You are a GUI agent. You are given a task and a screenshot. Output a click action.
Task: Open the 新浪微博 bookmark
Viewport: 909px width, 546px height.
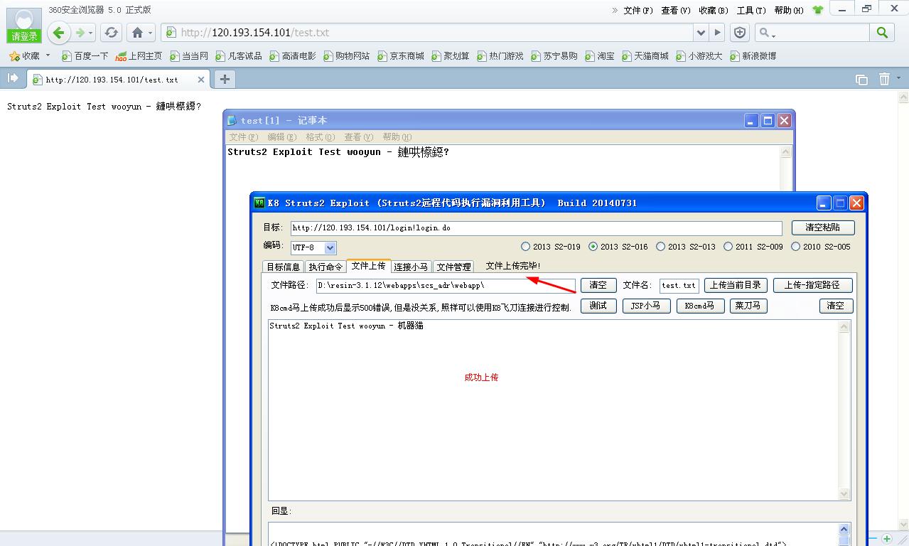(x=753, y=55)
